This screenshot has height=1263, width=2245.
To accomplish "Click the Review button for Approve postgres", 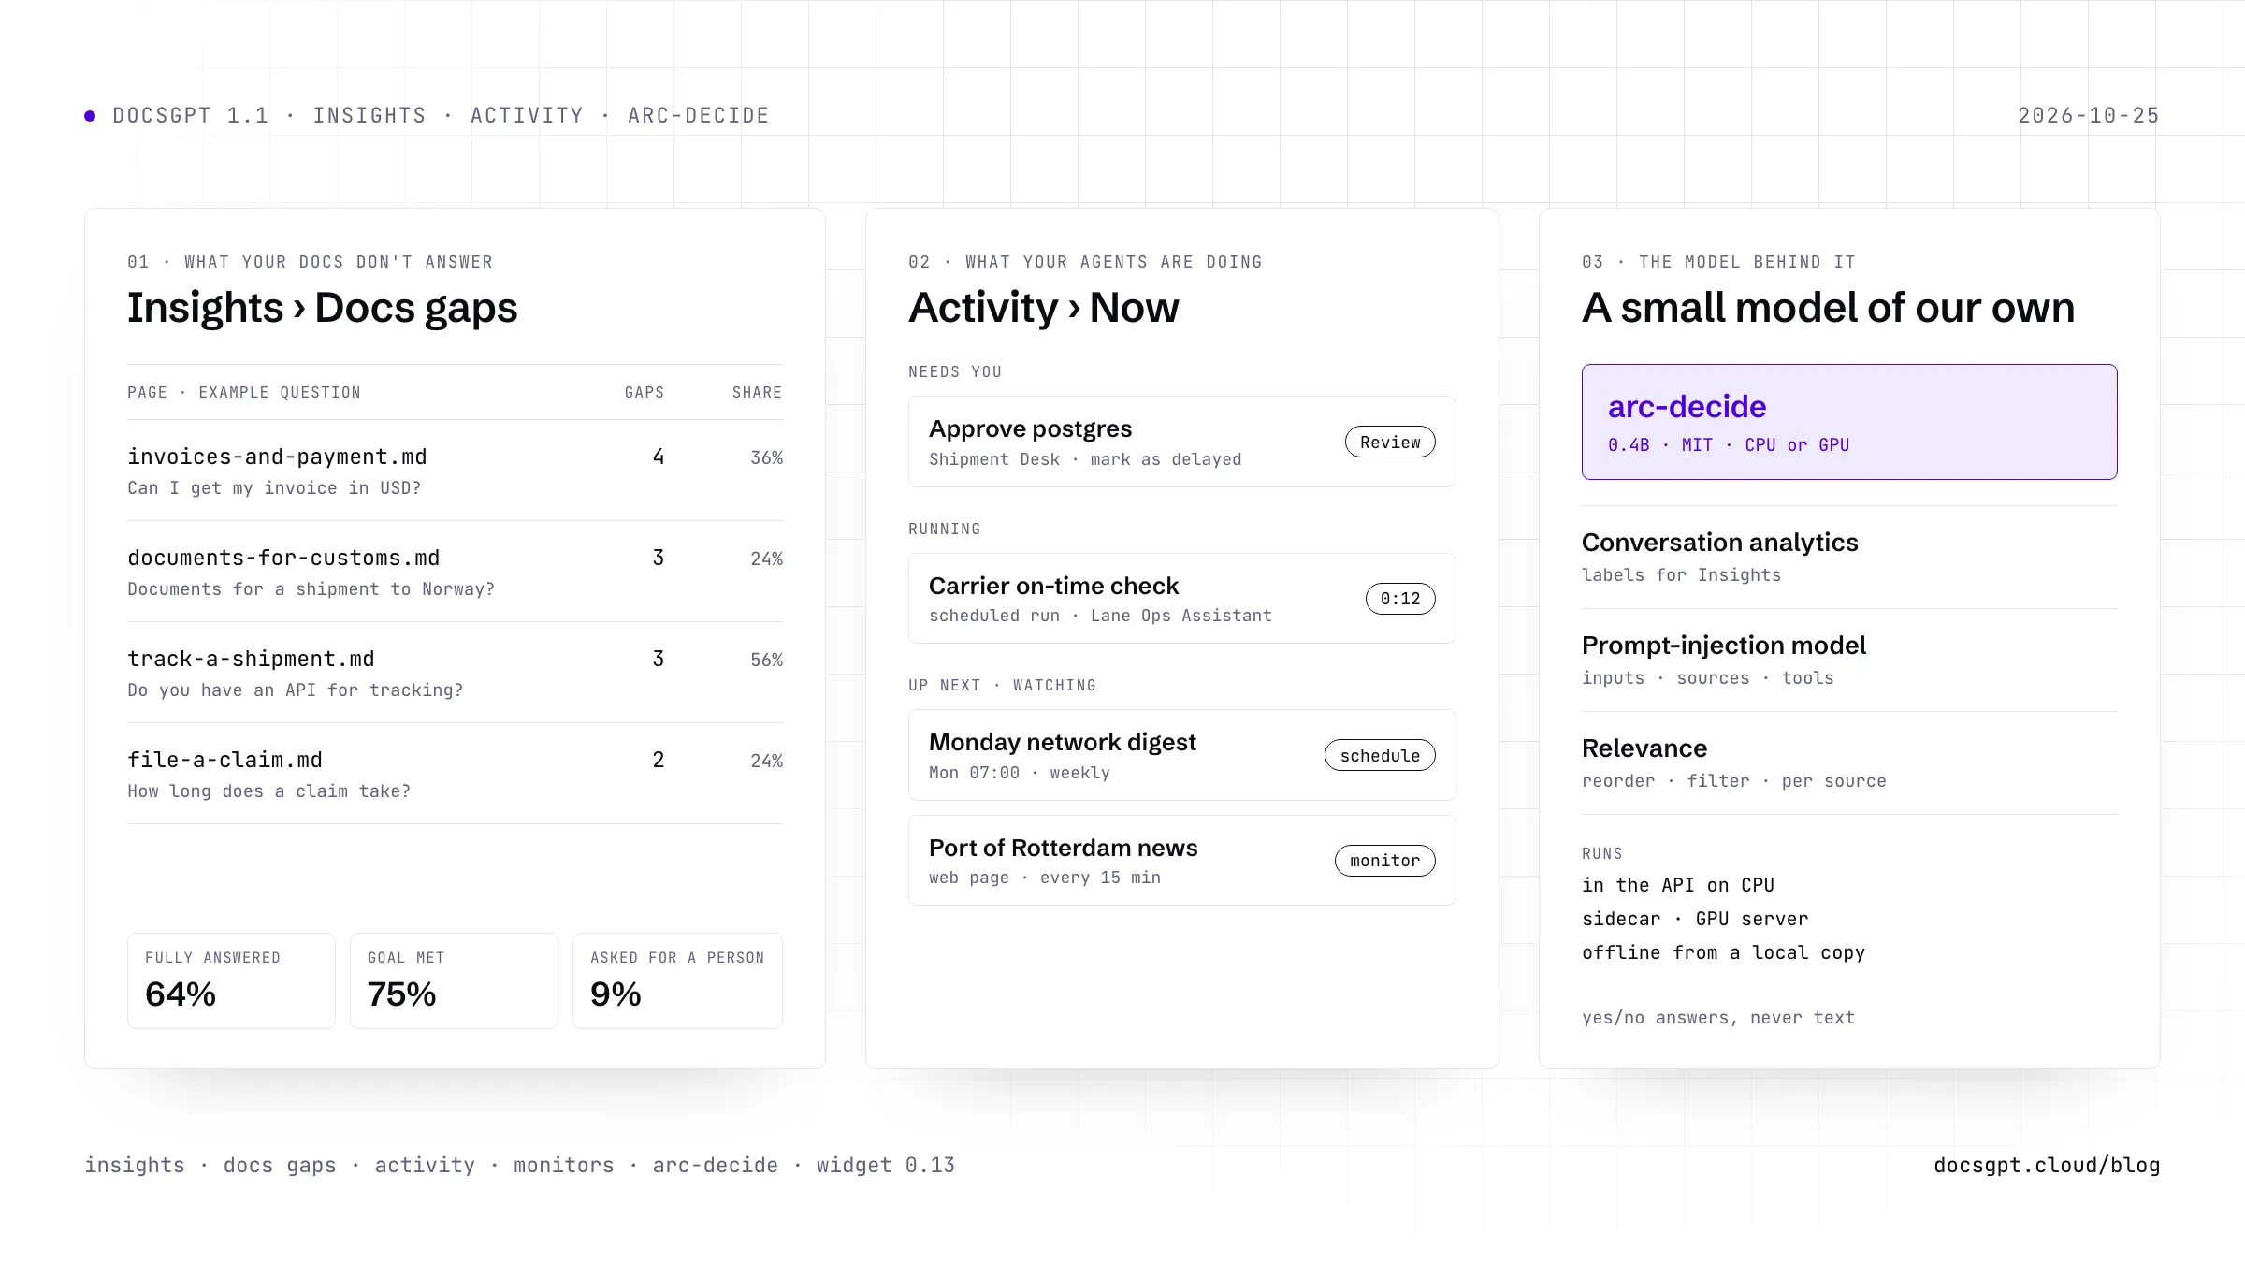I will coord(1390,442).
